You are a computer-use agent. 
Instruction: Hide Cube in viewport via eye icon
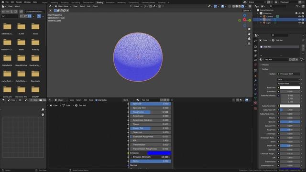pyautogui.click(x=299, y=20)
